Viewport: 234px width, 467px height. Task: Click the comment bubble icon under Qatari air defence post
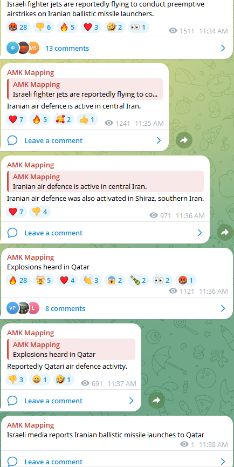12,401
